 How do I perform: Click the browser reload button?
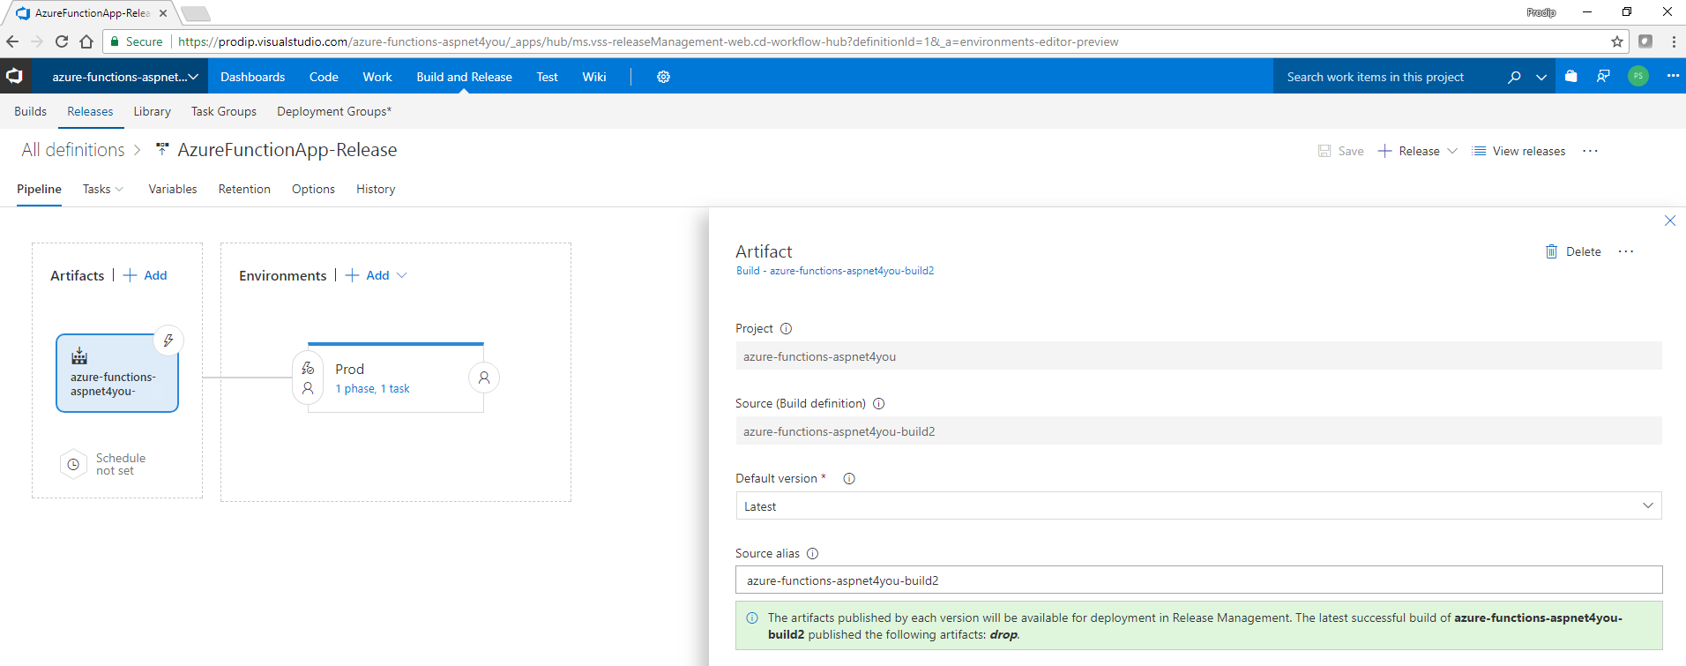62,41
